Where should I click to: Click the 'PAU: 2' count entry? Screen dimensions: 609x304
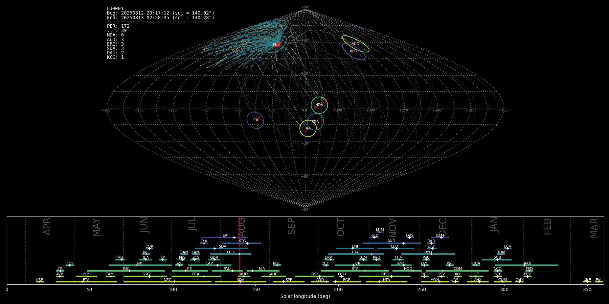pyautogui.click(x=115, y=53)
